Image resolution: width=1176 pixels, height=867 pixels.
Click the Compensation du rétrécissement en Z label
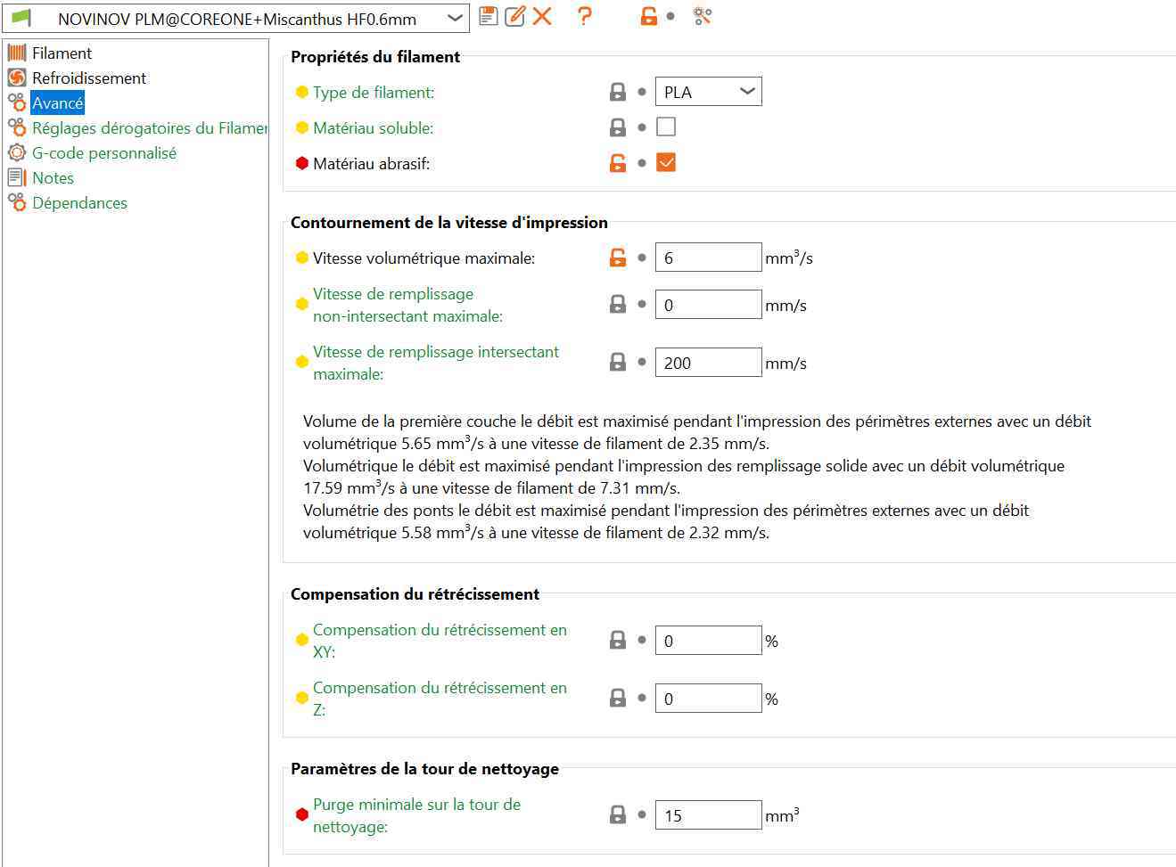pyautogui.click(x=440, y=699)
